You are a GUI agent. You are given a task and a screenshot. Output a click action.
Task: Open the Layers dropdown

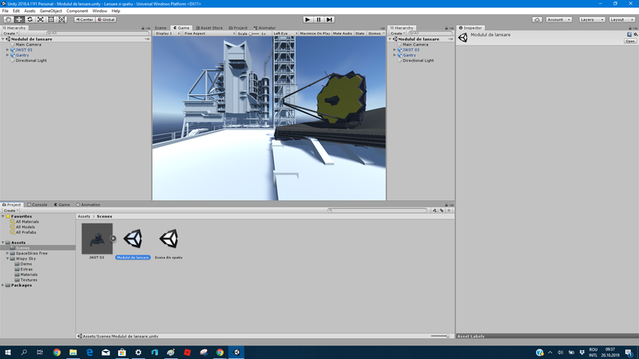tap(591, 19)
